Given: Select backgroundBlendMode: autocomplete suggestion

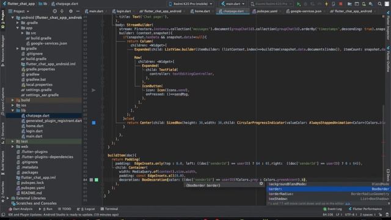Looking at the screenshot, I should point(327,184).
